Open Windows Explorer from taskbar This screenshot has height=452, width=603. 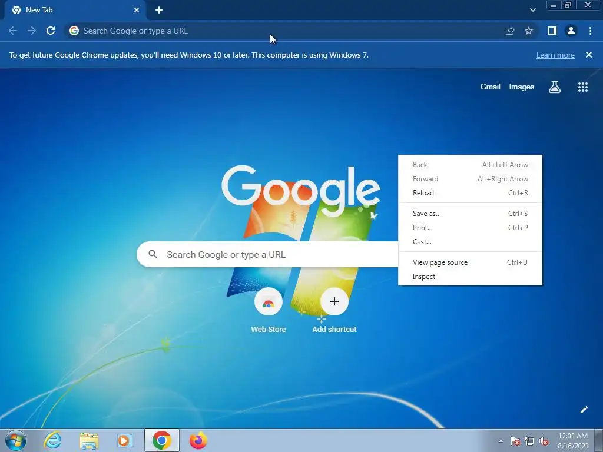pyautogui.click(x=89, y=440)
